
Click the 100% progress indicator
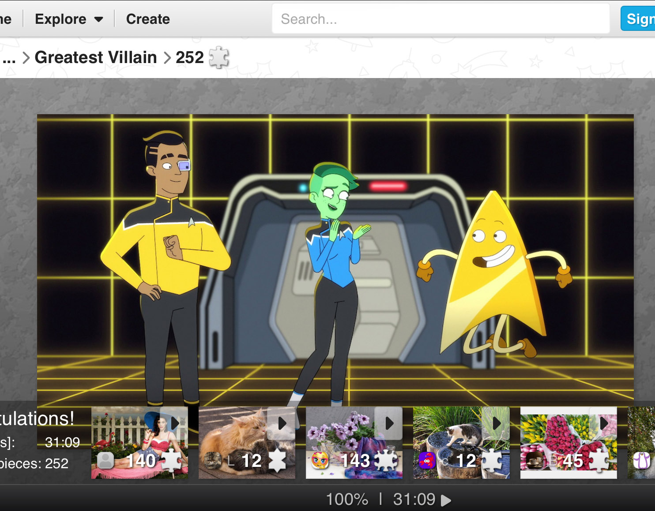[x=347, y=499]
